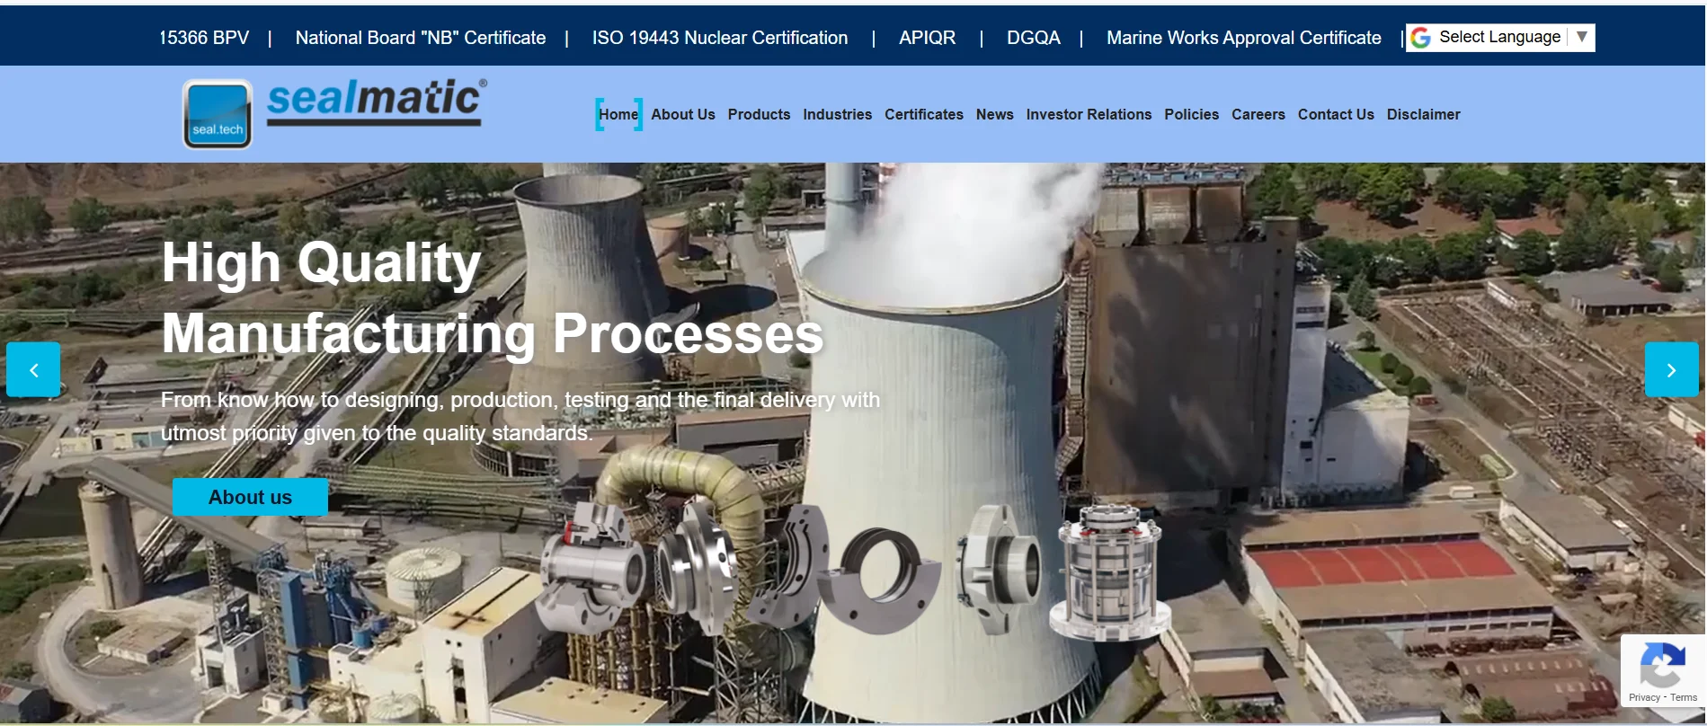Open the News menu item
This screenshot has width=1707, height=726.
994,114
